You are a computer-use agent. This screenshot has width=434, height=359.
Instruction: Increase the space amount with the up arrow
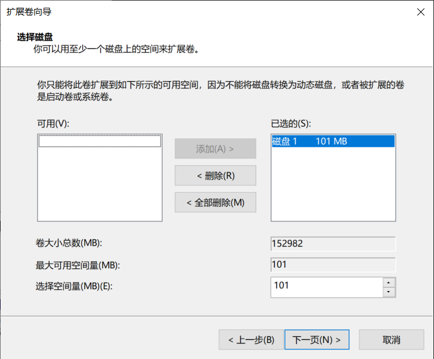coord(389,282)
